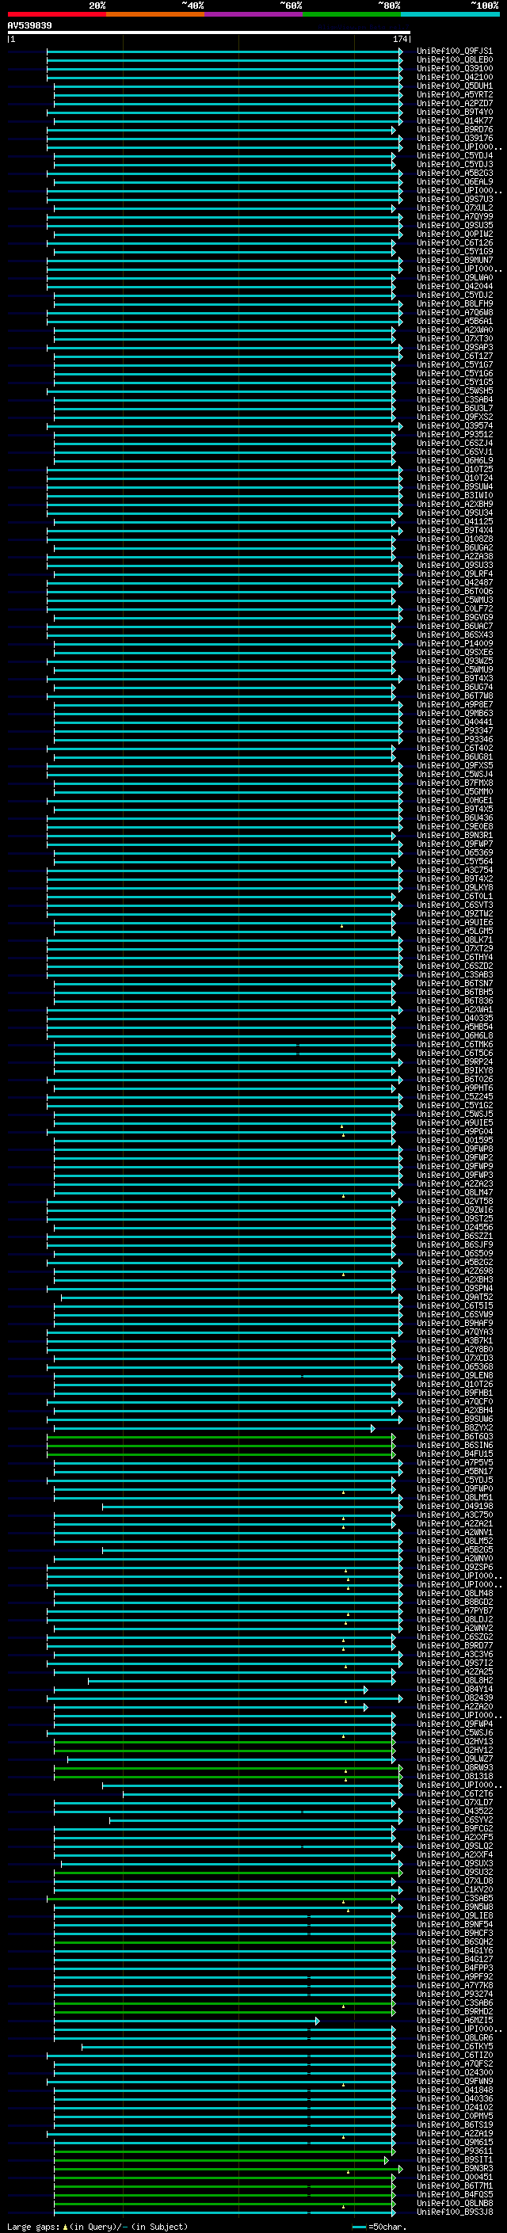This screenshot has width=507, height=2233.
Task: Click hit label UniRef100_B6SIN6
Action: (x=454, y=1446)
